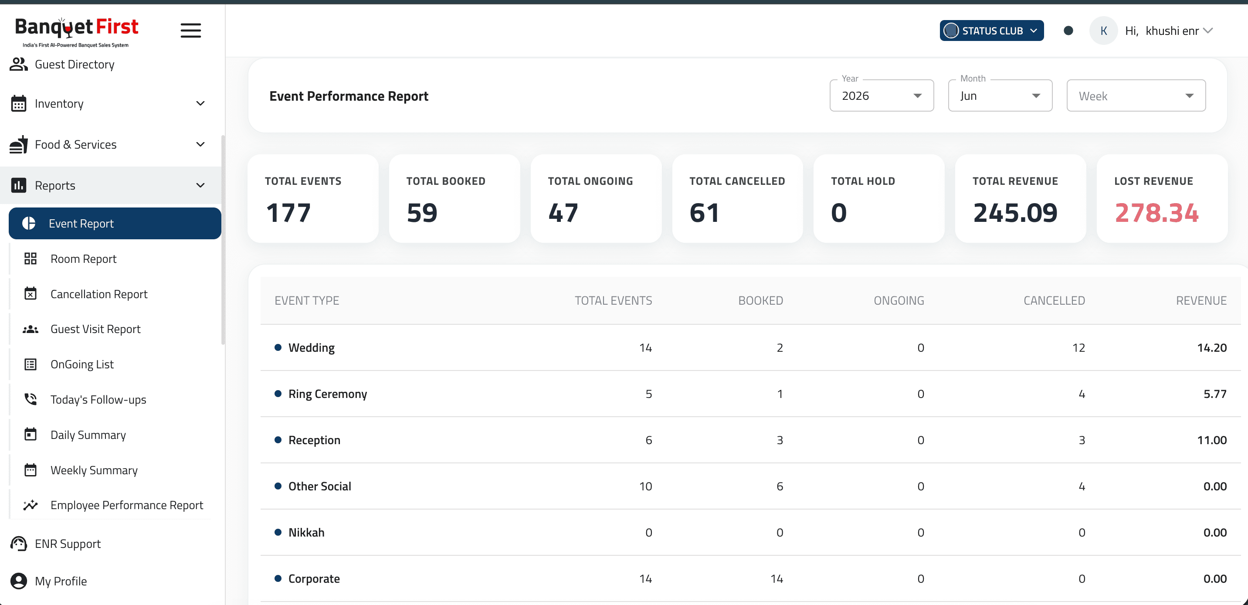Viewport: 1248px width, 605px height.
Task: Click the Total Revenue 245.09 card
Action: click(x=1020, y=199)
